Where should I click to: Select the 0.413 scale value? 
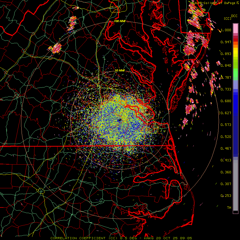pyautogui.click(x=226, y=160)
